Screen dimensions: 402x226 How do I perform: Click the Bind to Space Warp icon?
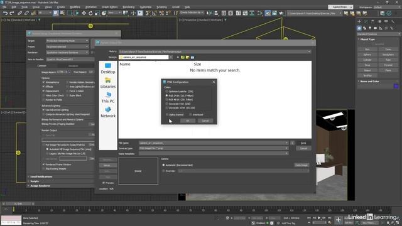pos(33,13)
